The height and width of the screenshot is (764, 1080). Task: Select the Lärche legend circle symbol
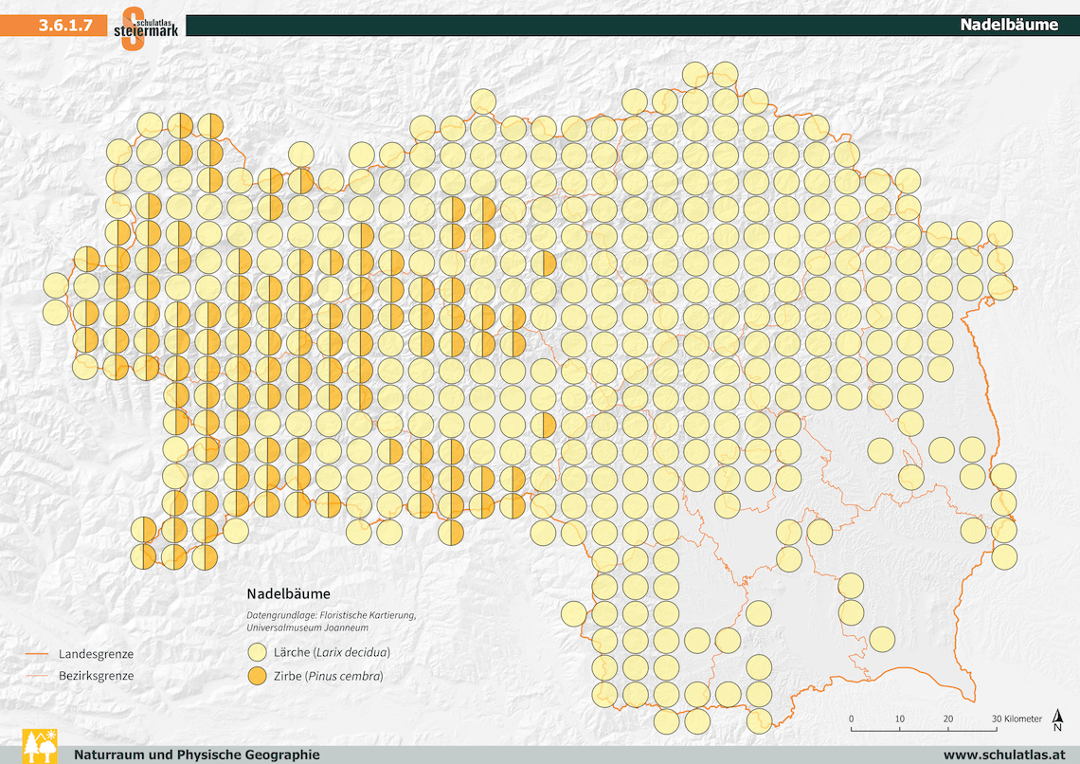tap(257, 652)
